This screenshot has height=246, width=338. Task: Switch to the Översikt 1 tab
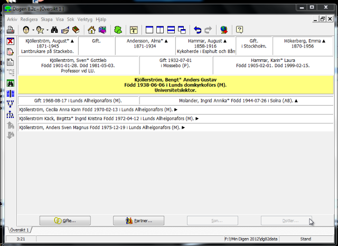(20, 230)
